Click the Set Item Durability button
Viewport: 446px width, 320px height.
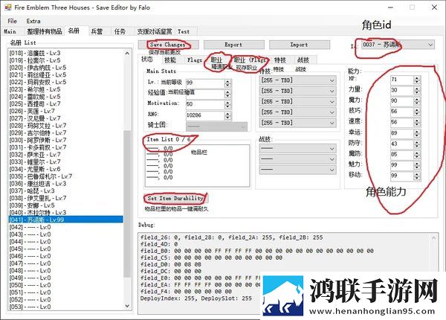tap(175, 198)
